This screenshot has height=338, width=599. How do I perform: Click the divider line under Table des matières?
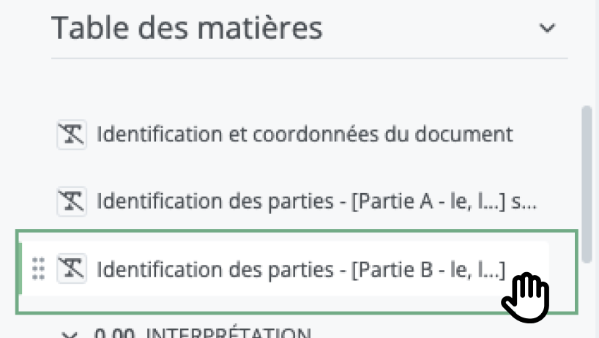[309, 58]
